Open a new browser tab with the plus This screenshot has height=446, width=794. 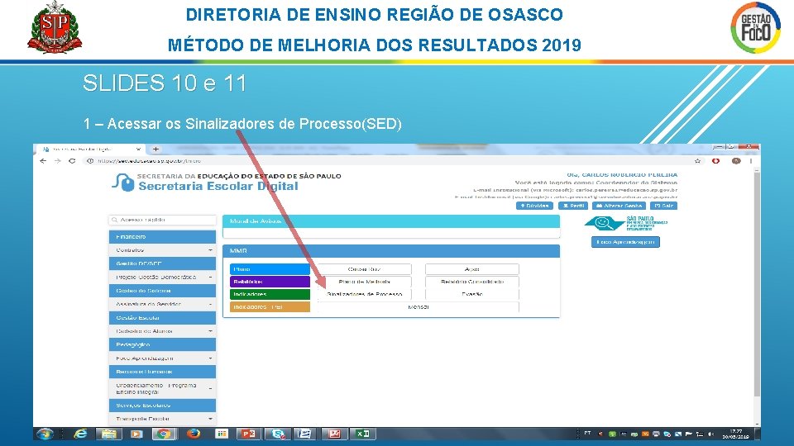pyautogui.click(x=156, y=149)
